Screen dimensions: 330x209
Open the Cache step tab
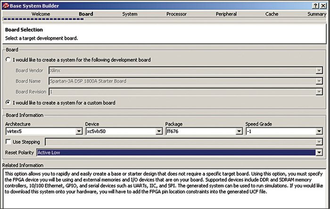tap(272, 14)
